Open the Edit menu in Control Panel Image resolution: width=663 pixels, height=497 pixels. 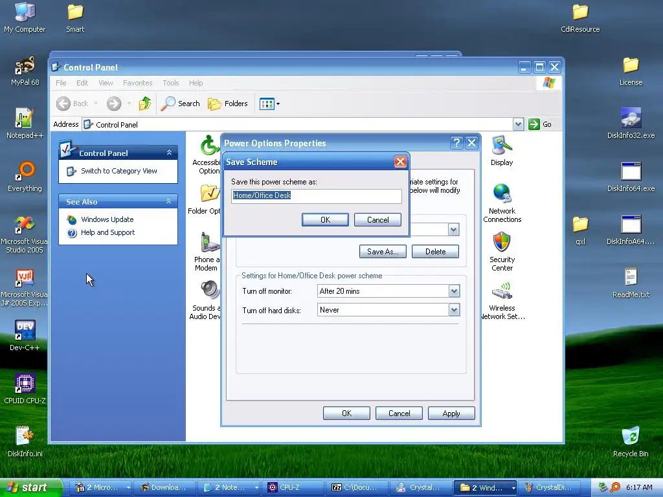[x=82, y=83]
